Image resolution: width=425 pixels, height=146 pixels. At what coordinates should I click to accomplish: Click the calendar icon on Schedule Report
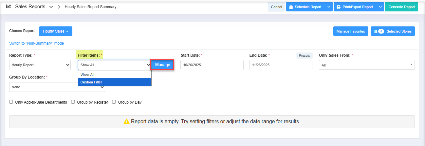click(x=291, y=7)
